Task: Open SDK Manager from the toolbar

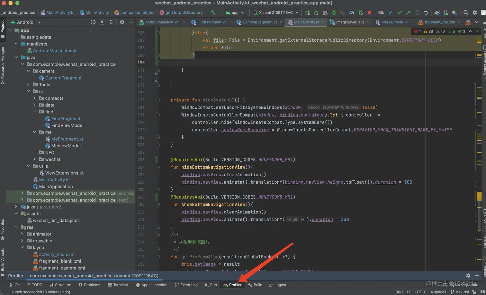Action: click(x=455, y=13)
